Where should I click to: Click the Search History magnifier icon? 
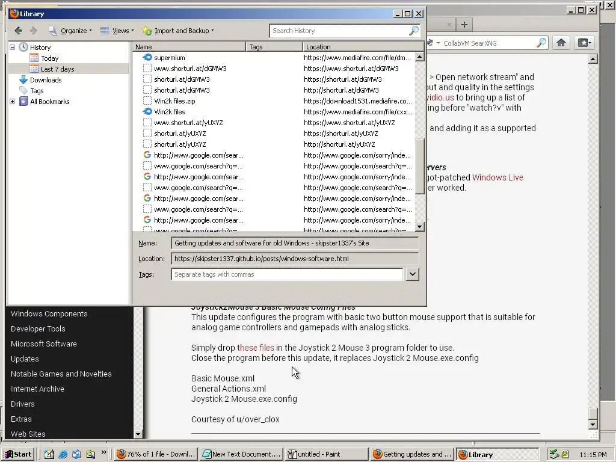[x=414, y=31]
